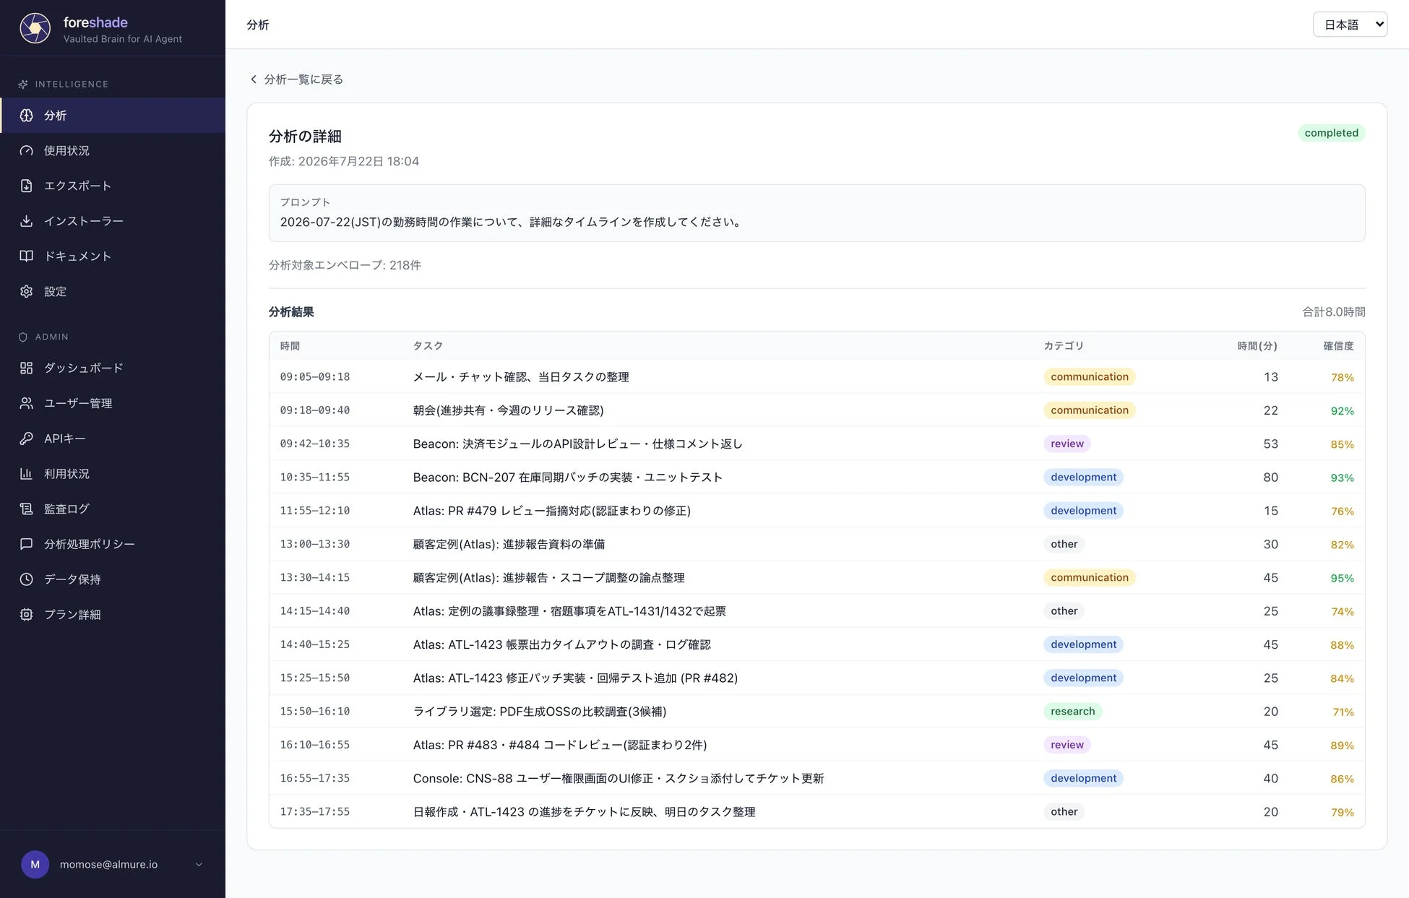Click the 合計8.0時間 total label
Viewport: 1409px width, 898px height.
1334,312
